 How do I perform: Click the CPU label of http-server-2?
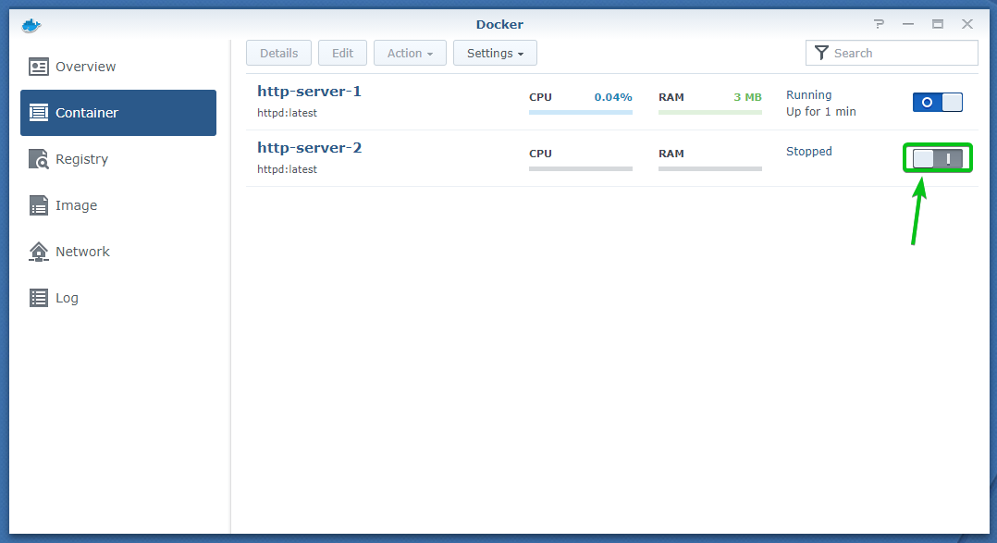[x=540, y=154]
